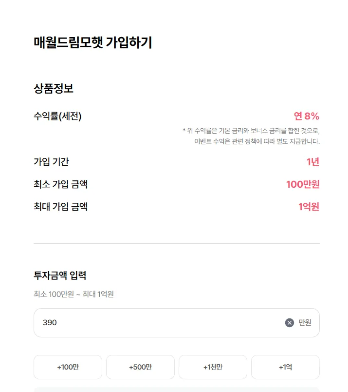
Task: Click the 100만원 minimum amount value
Action: (x=303, y=184)
